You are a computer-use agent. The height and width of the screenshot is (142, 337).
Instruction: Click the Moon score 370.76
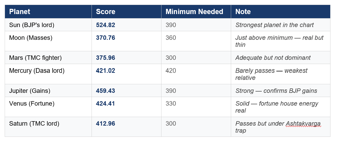point(106,38)
